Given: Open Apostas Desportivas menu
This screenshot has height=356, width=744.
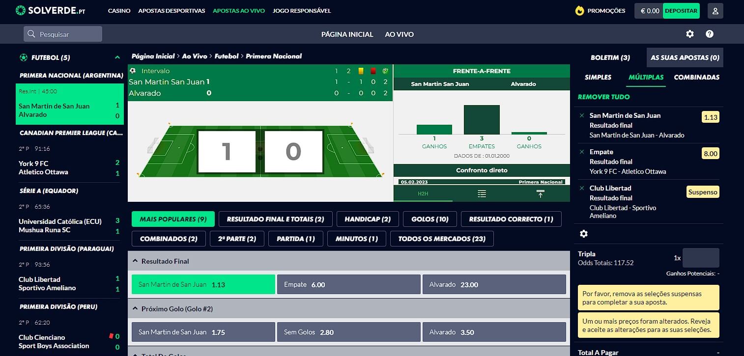Looking at the screenshot, I should coord(172,11).
